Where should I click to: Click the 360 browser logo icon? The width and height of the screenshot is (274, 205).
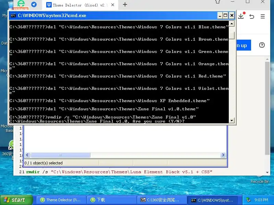[x=21, y=4]
